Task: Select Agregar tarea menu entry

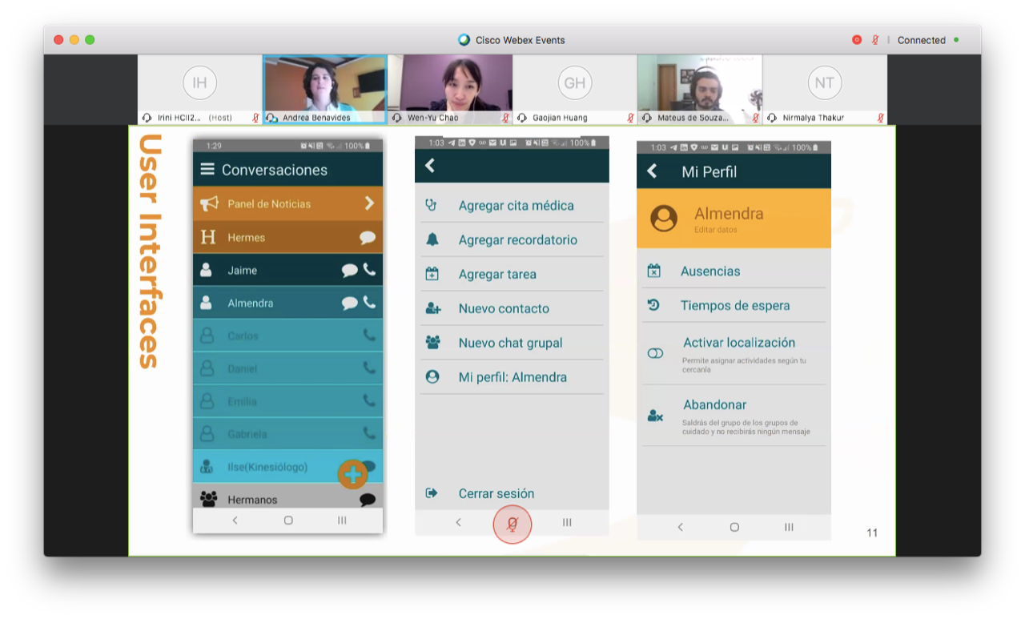Action: coord(497,274)
